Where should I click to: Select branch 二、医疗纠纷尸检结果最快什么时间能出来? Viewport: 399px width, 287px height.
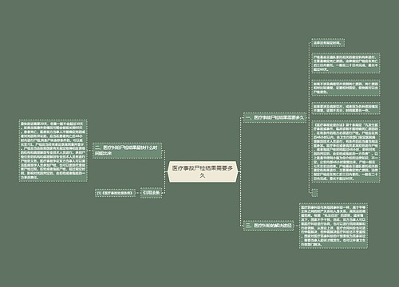pos(127,151)
